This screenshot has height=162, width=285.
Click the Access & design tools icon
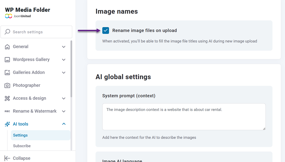(x=7, y=98)
